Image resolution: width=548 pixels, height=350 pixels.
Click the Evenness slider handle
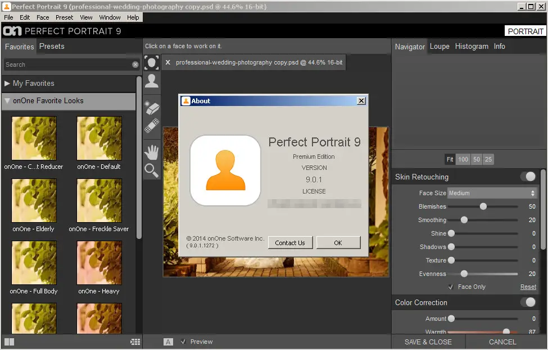pyautogui.click(x=464, y=274)
